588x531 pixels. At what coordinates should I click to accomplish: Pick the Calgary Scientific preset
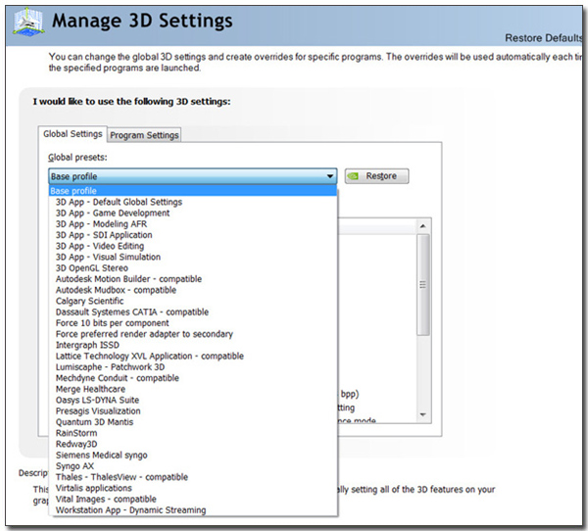(193, 301)
